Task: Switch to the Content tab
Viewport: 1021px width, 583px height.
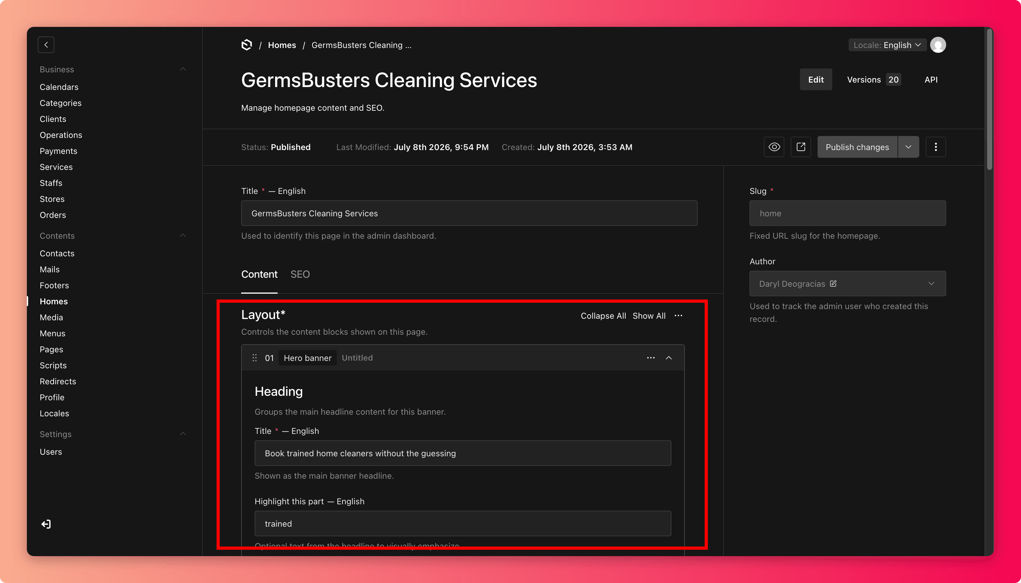Action: pyautogui.click(x=259, y=274)
